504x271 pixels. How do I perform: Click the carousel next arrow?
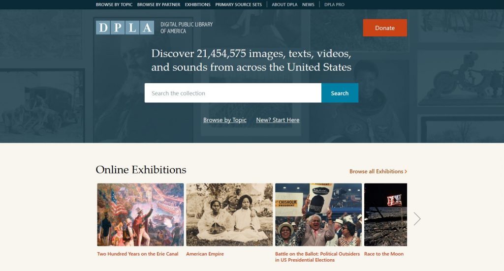417,219
